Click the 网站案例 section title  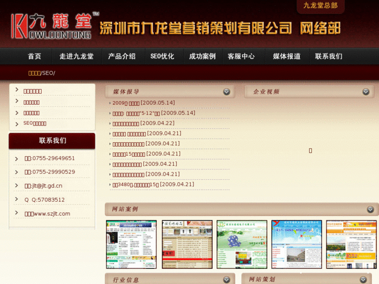[x=125, y=209]
